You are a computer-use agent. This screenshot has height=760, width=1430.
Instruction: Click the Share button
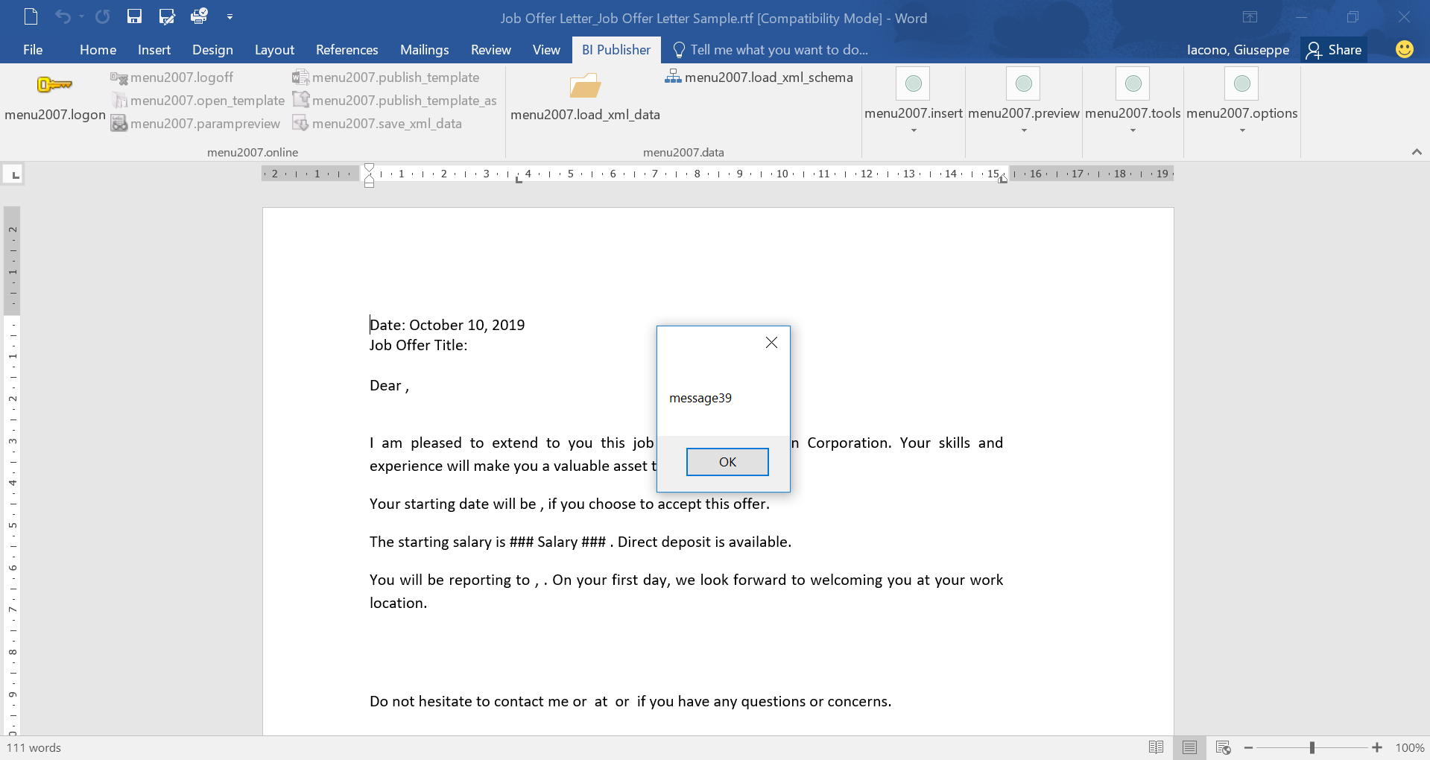point(1334,49)
